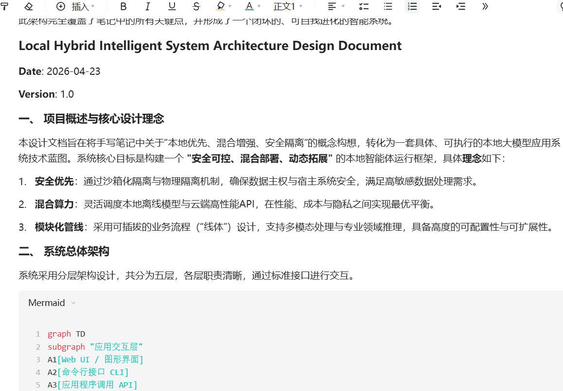Viewport: 563px width, 391px height.
Task: Apply bulleted list formatting
Action: [x=388, y=6]
